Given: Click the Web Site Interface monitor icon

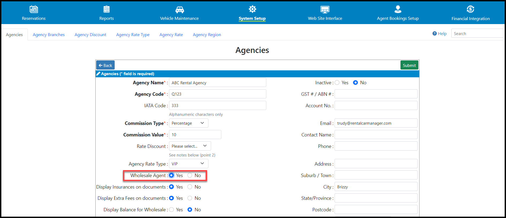Looking at the screenshot, I should (325, 10).
